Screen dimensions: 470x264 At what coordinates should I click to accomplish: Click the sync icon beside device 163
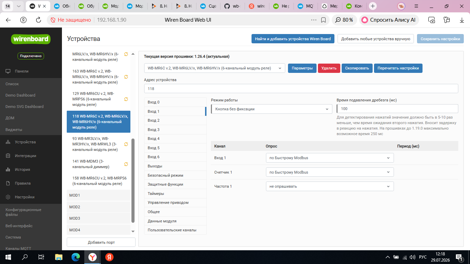(x=126, y=77)
